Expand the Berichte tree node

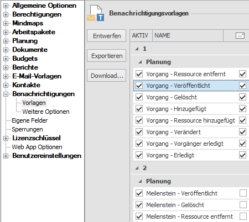(x=6, y=67)
